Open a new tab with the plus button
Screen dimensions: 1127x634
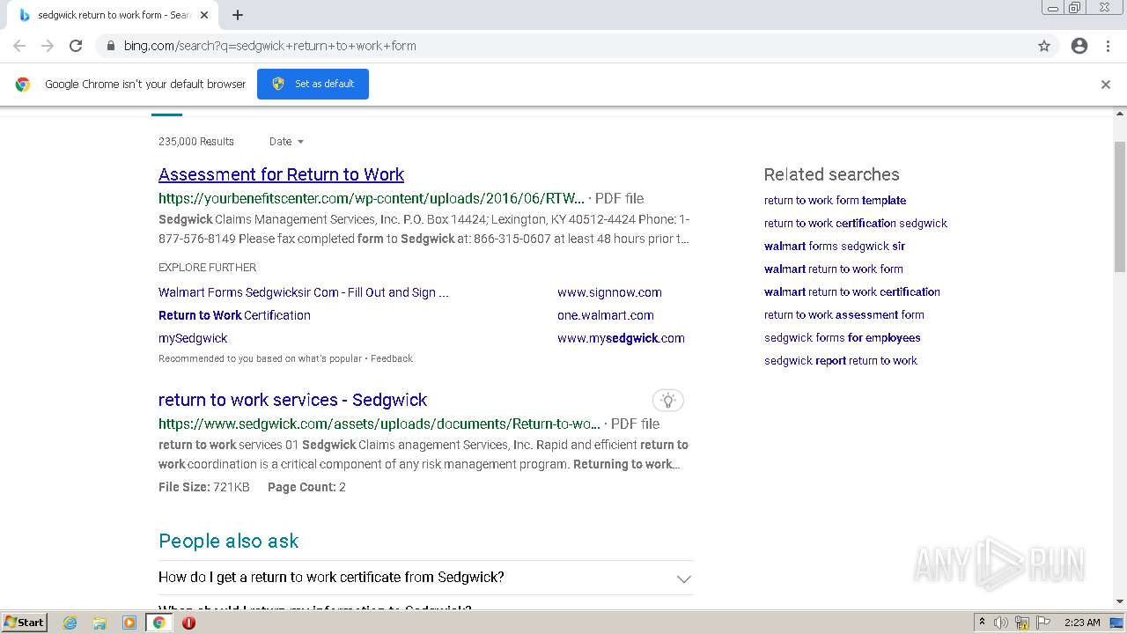tap(238, 15)
